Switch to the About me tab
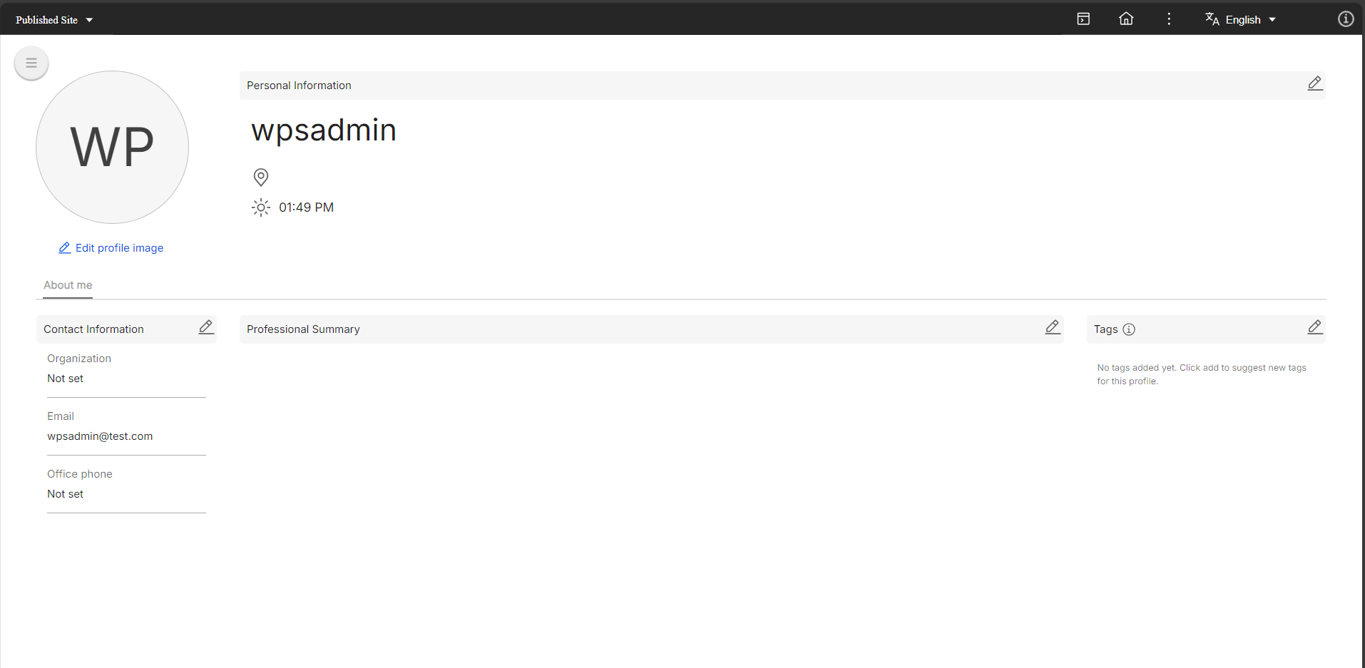 pyautogui.click(x=67, y=285)
